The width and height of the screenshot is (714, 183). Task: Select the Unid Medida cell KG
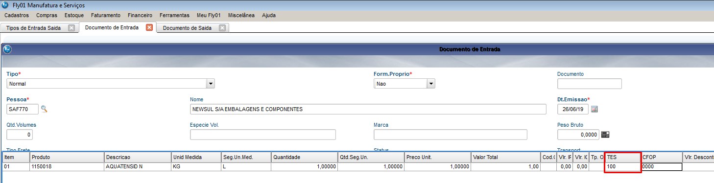click(x=196, y=166)
